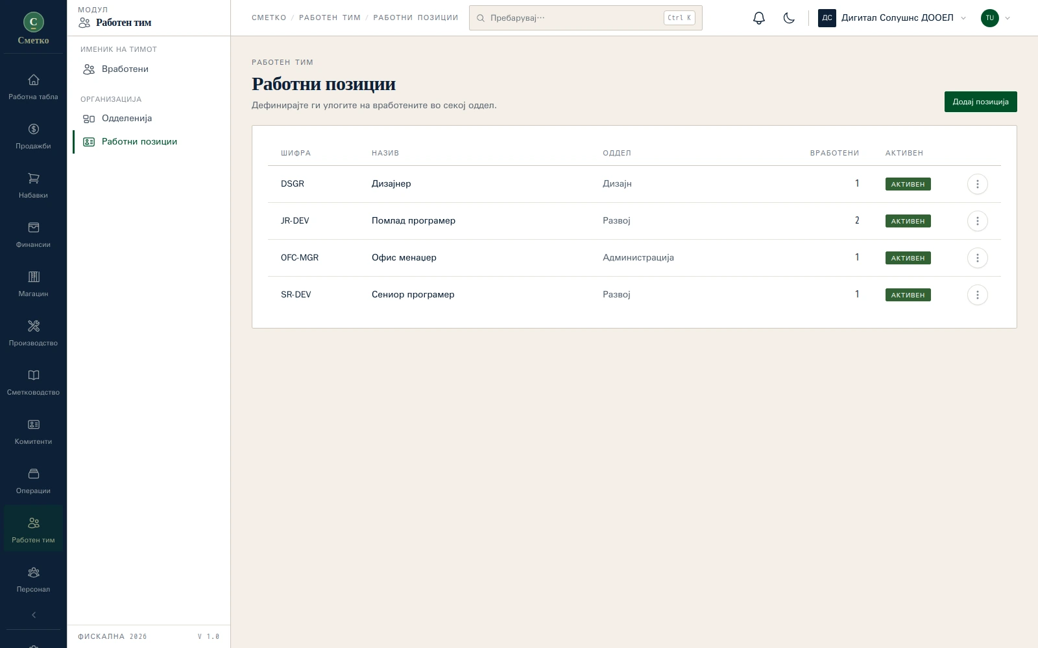Go to Продажби module

[x=33, y=137]
